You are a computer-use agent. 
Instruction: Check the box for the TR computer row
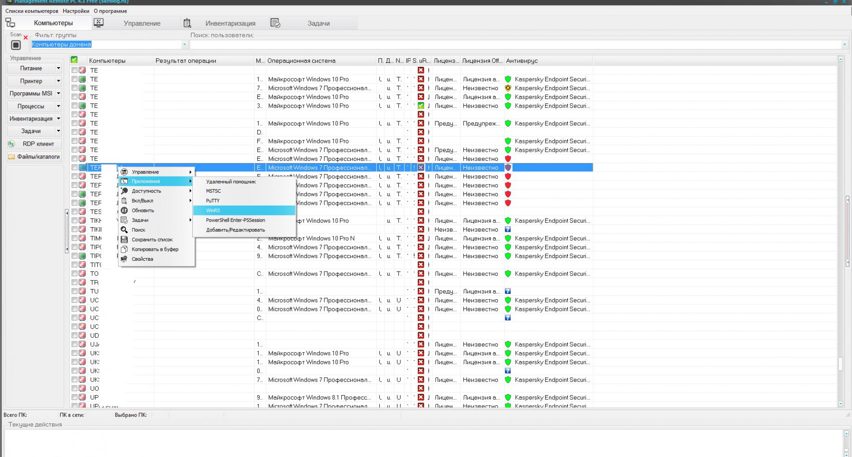pos(74,282)
